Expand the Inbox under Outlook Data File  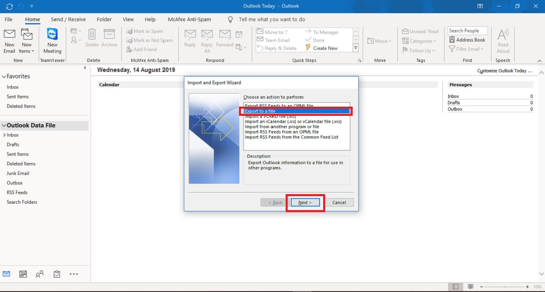point(4,135)
